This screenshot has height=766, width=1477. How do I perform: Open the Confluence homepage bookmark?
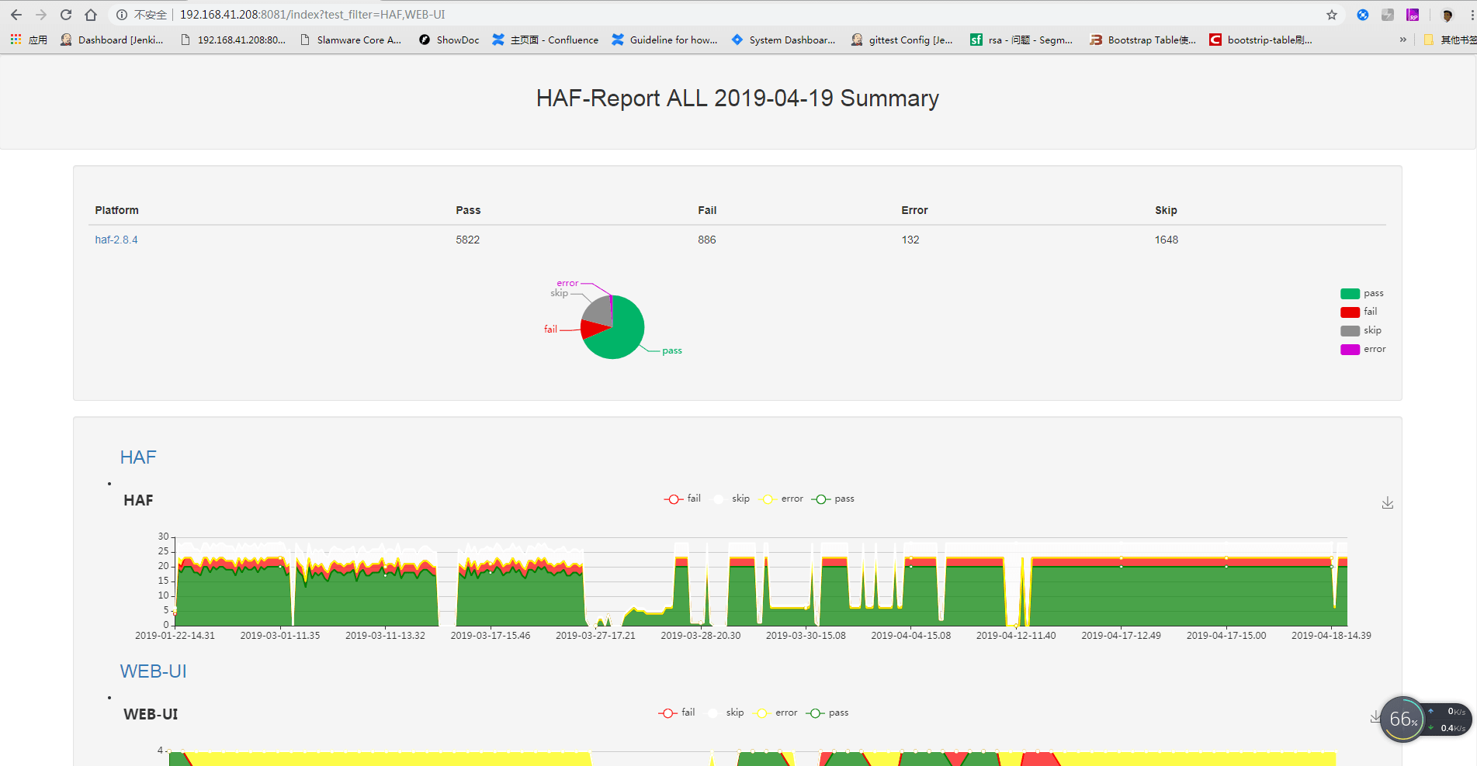(x=546, y=40)
